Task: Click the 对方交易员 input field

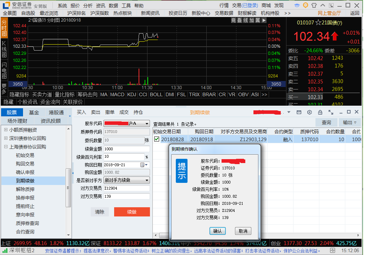Action: 127,188
